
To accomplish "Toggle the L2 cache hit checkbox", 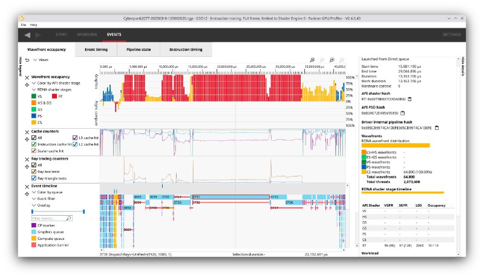I will click(75, 144).
